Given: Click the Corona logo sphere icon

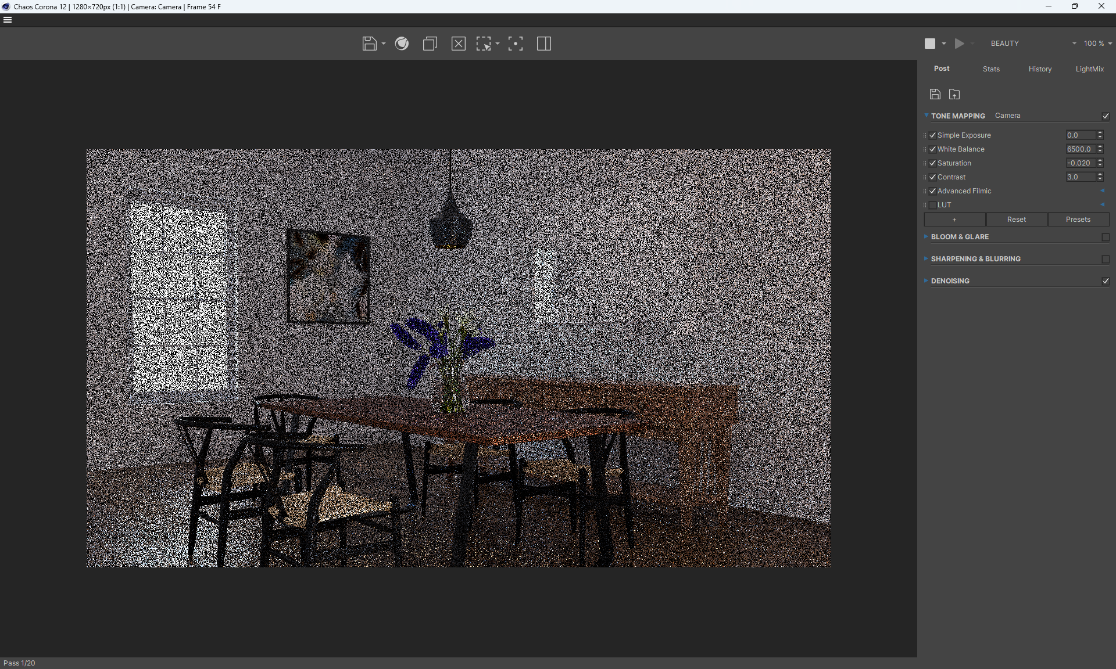Looking at the screenshot, I should pyautogui.click(x=402, y=44).
